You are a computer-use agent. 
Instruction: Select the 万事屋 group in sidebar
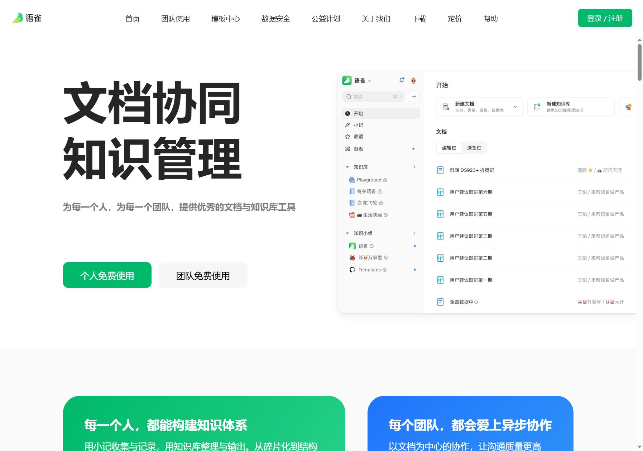[x=369, y=258]
